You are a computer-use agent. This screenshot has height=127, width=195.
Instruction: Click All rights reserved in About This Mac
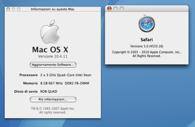tap(53, 113)
